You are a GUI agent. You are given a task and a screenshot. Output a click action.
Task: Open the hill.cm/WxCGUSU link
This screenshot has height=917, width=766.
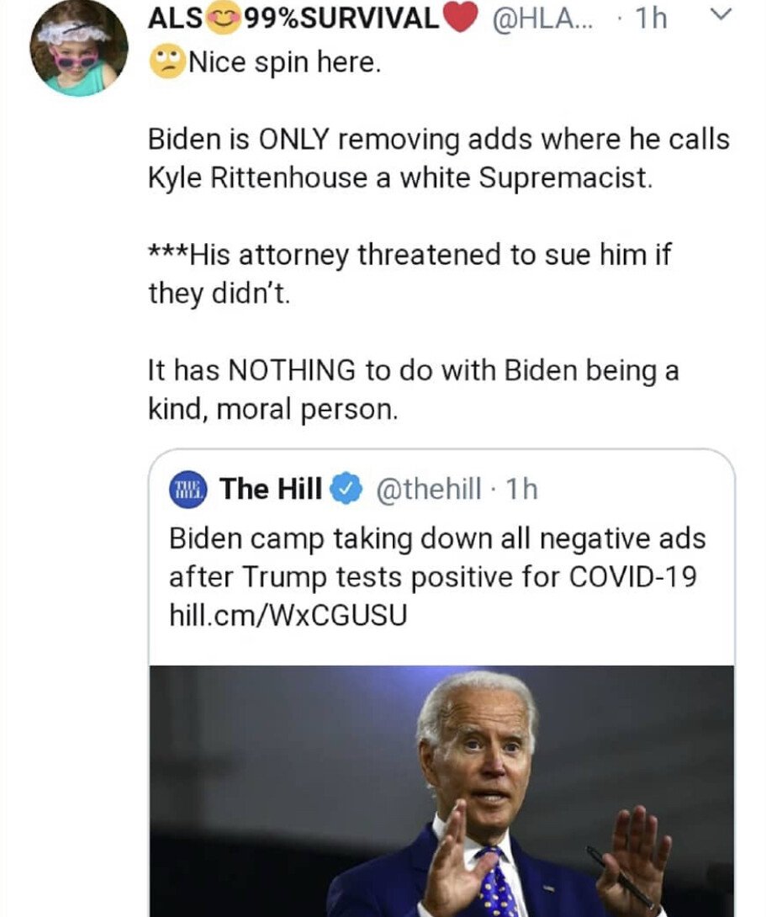[x=288, y=615]
